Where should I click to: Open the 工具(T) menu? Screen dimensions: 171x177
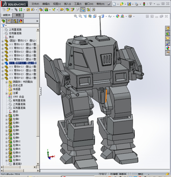click(x=78, y=4)
